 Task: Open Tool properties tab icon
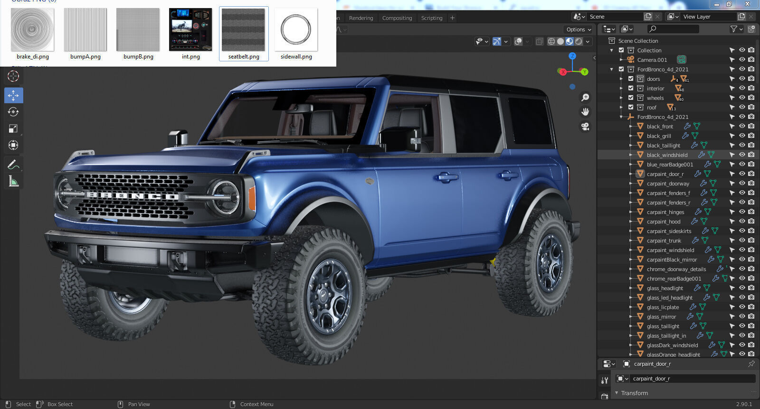click(x=605, y=380)
